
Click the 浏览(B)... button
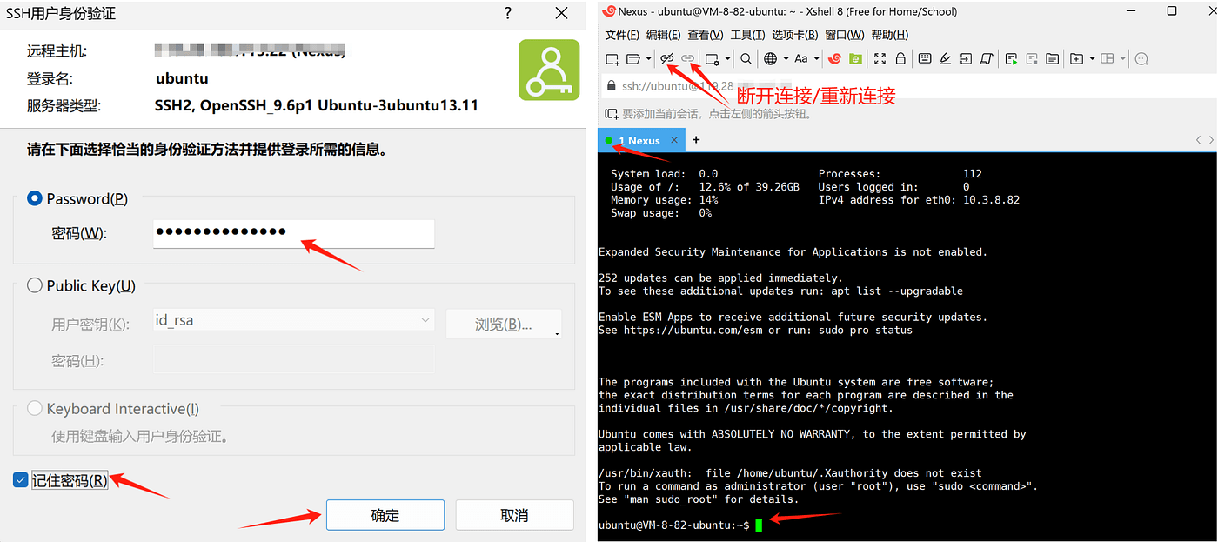click(x=504, y=325)
